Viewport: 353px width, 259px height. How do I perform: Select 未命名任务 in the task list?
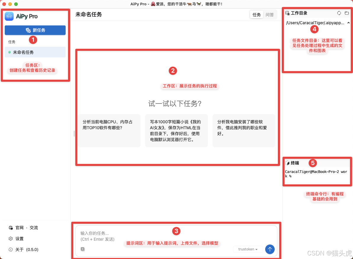click(x=35, y=52)
